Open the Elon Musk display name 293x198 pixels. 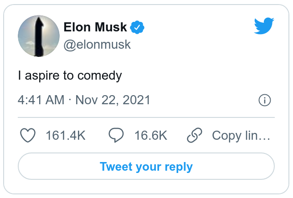click(95, 27)
